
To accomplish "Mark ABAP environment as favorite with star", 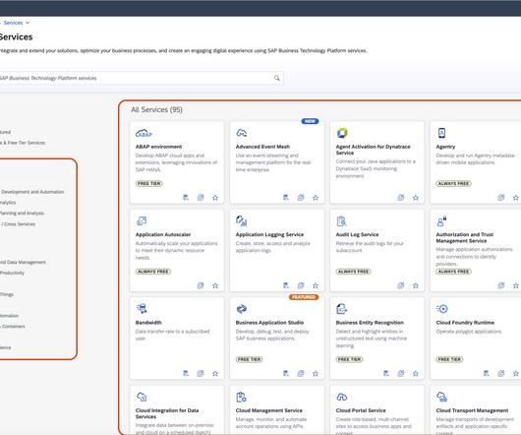I will (x=215, y=198).
